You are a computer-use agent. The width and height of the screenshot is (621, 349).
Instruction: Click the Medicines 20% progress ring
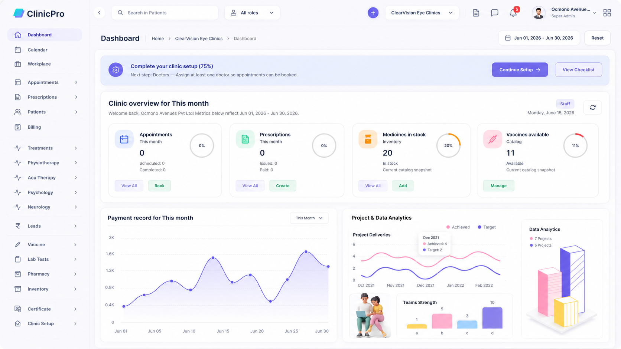coord(448,145)
